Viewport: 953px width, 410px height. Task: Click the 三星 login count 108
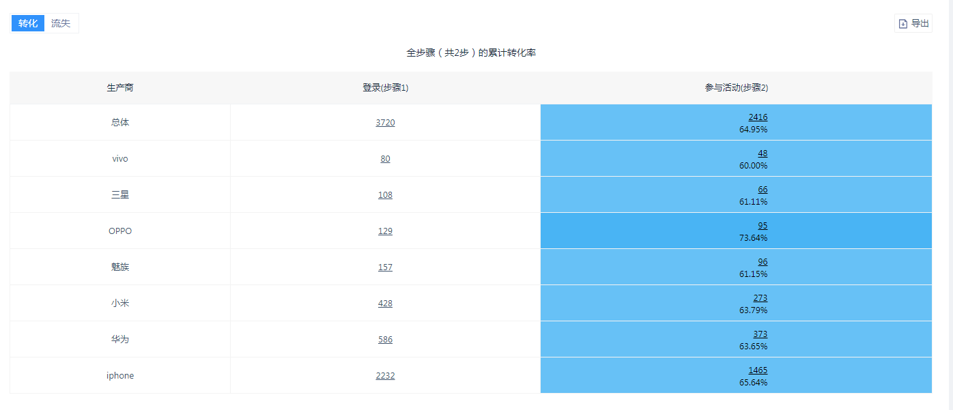(385, 195)
